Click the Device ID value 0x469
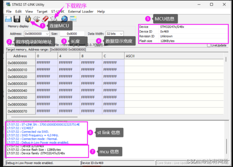This screenshot has width=233, height=167. [x=164, y=32]
